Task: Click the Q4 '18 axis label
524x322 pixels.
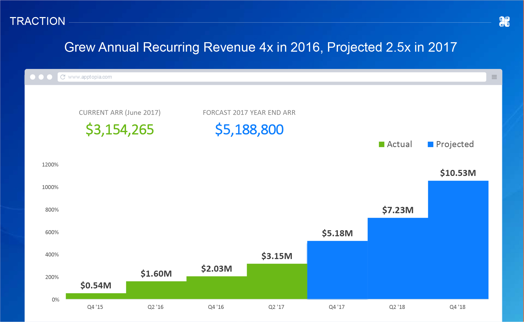Action: pyautogui.click(x=457, y=307)
